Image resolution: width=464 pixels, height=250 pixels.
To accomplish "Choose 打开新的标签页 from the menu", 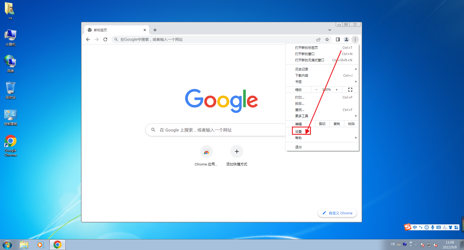I will pyautogui.click(x=322, y=48).
